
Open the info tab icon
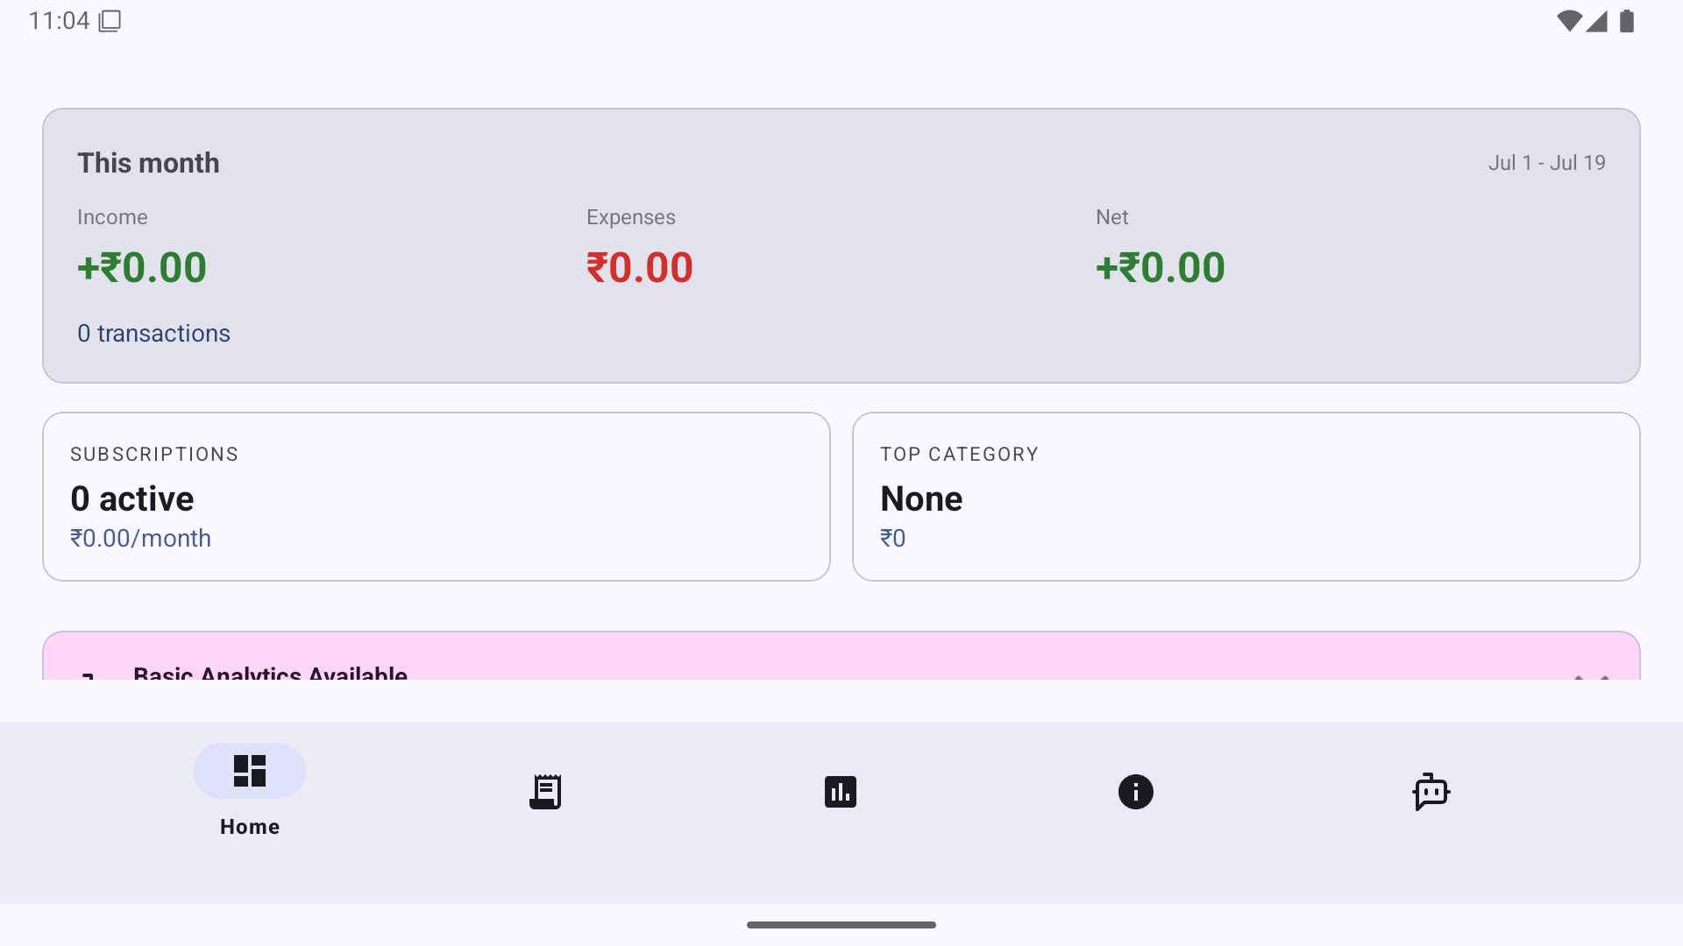(x=1136, y=792)
